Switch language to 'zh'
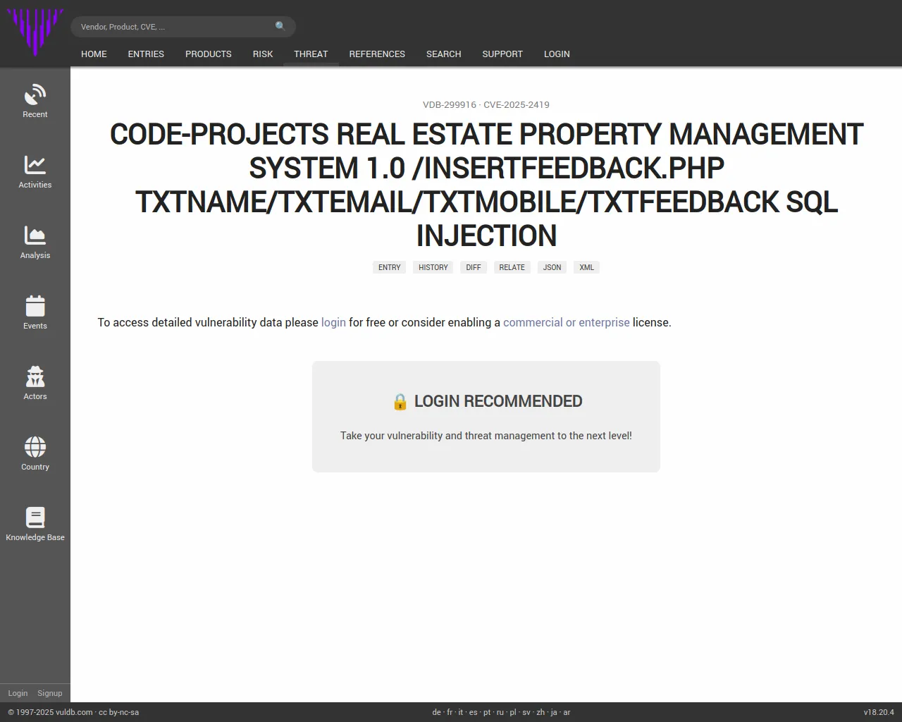 [x=540, y=712]
